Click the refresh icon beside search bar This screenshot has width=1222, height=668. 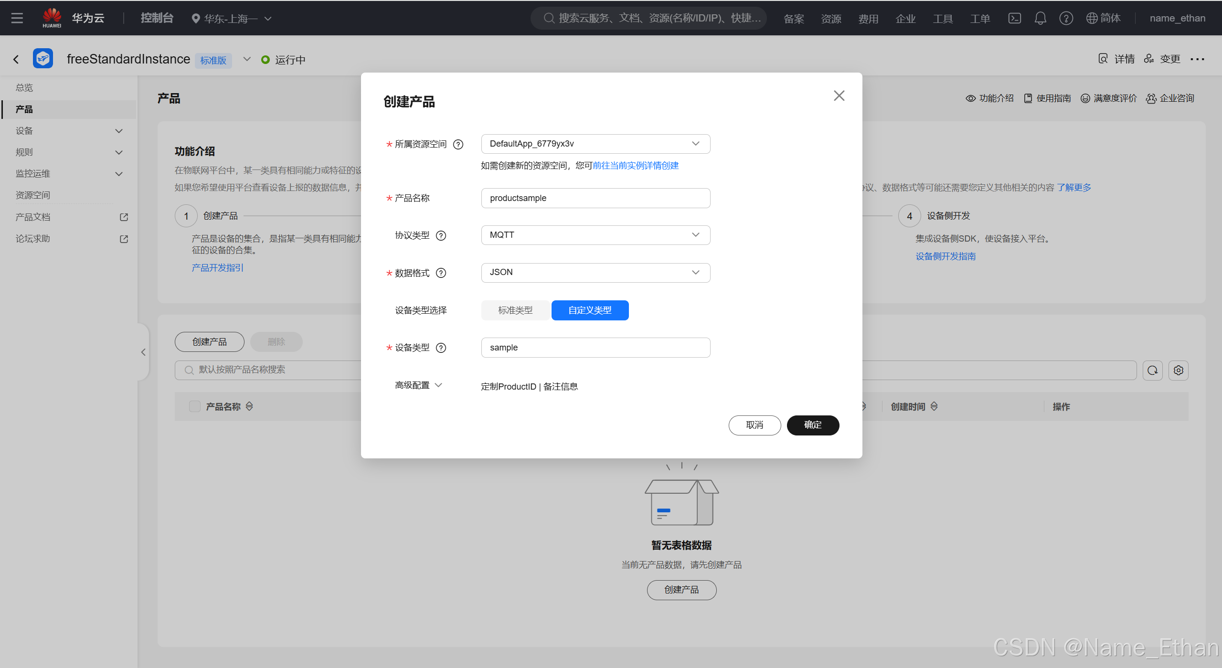[1152, 370]
